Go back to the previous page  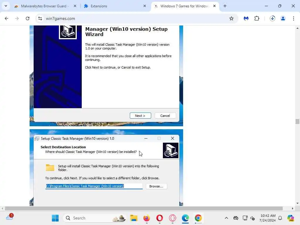coord(6,18)
